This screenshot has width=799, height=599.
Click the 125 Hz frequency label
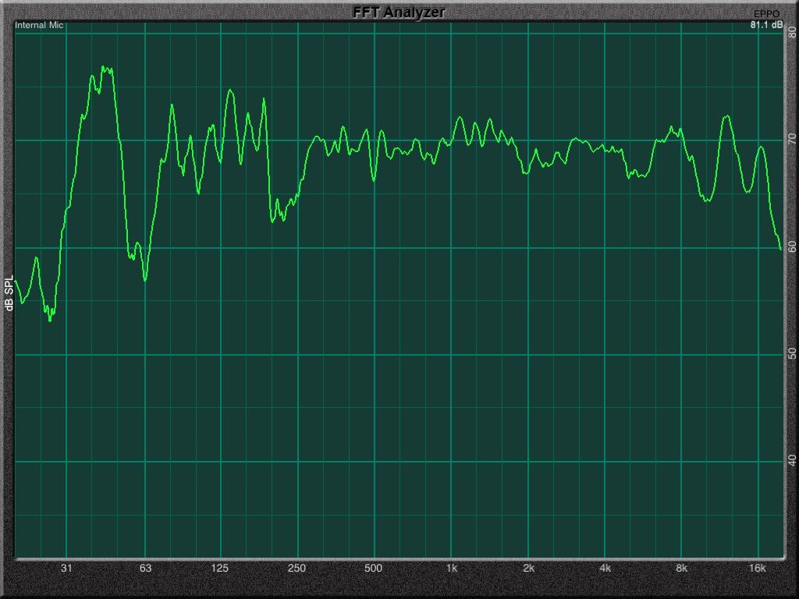[x=219, y=568]
